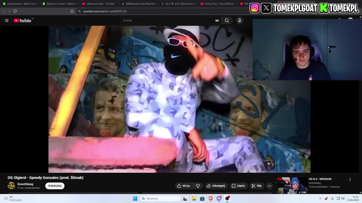Switch to the maquk Stream Kick tab
The image size is (362, 203).
click(20, 4)
